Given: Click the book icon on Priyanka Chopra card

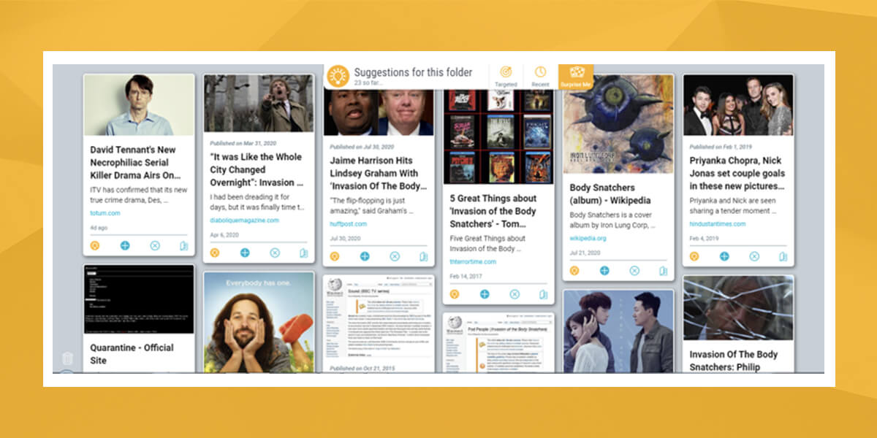Looking at the screenshot, I should [783, 256].
